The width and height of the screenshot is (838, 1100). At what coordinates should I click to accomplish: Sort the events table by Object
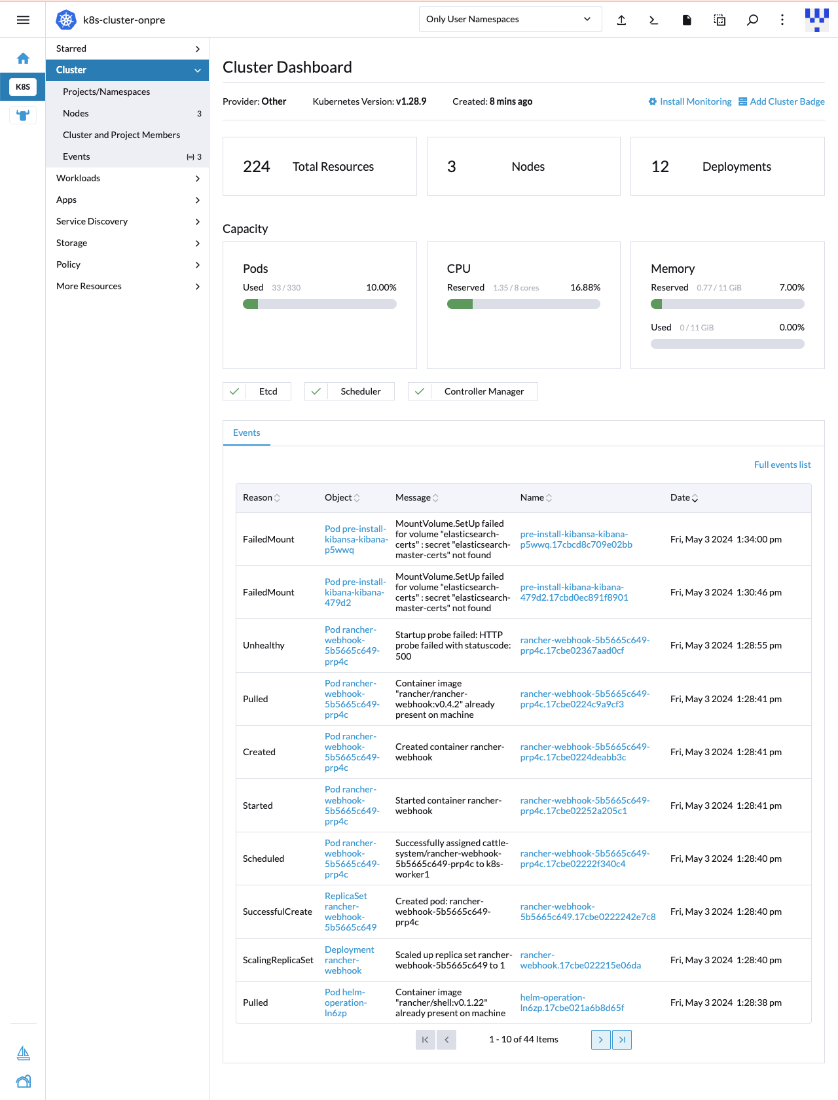point(342,497)
